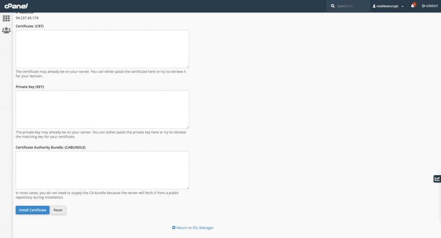Open the statistics chart side tab

point(437,179)
